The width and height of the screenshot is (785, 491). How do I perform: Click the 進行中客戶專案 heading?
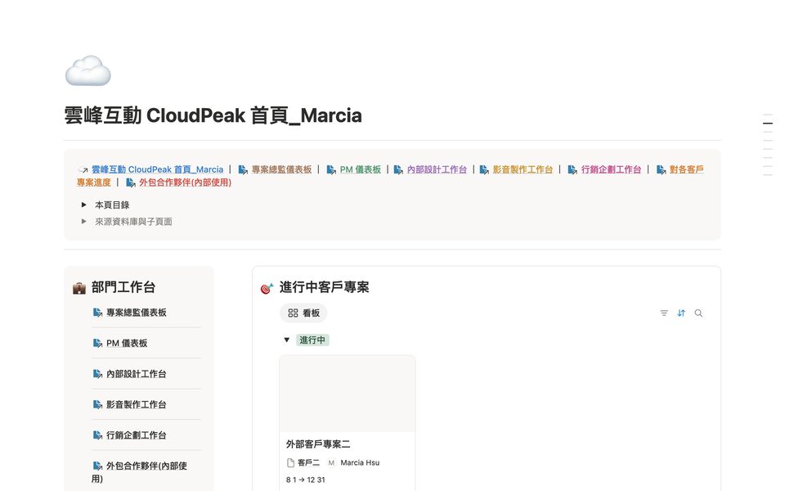coord(324,287)
